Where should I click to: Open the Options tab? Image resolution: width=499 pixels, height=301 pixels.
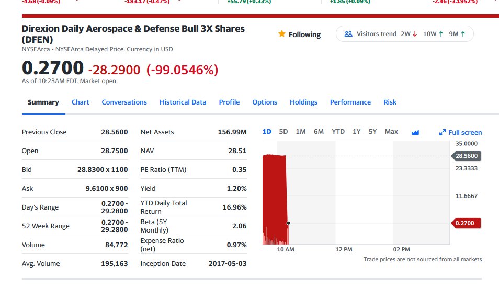coord(265,102)
